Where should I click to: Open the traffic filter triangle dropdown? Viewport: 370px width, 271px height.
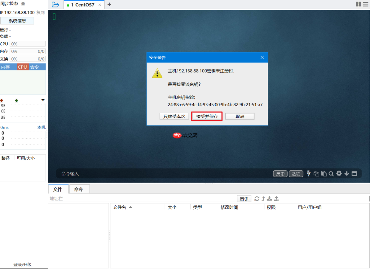[43, 100]
